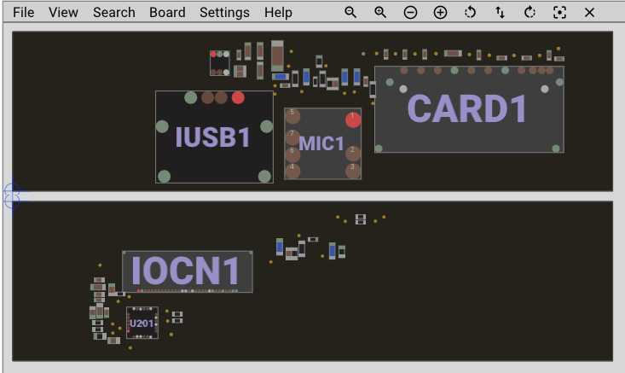
Task: Open the Board menu
Action: 167,13
